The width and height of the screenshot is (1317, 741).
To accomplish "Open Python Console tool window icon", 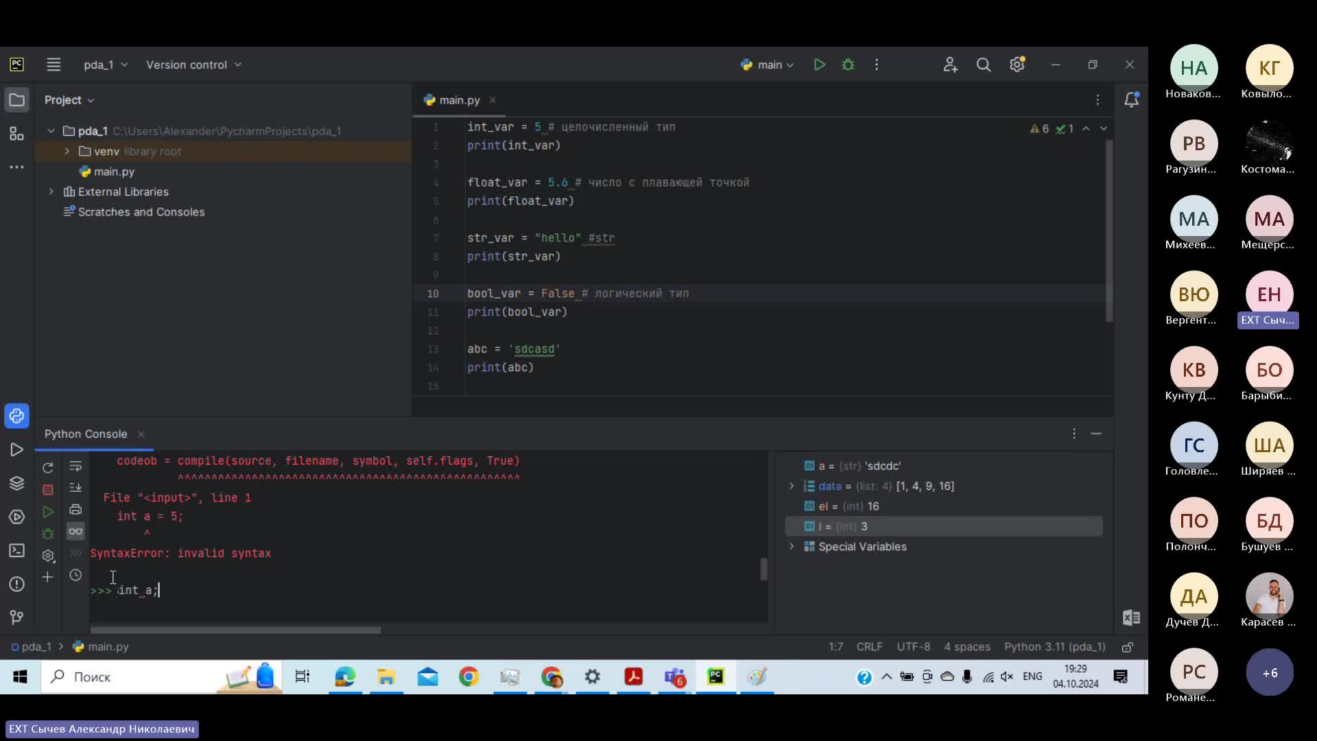I will 16,416.
